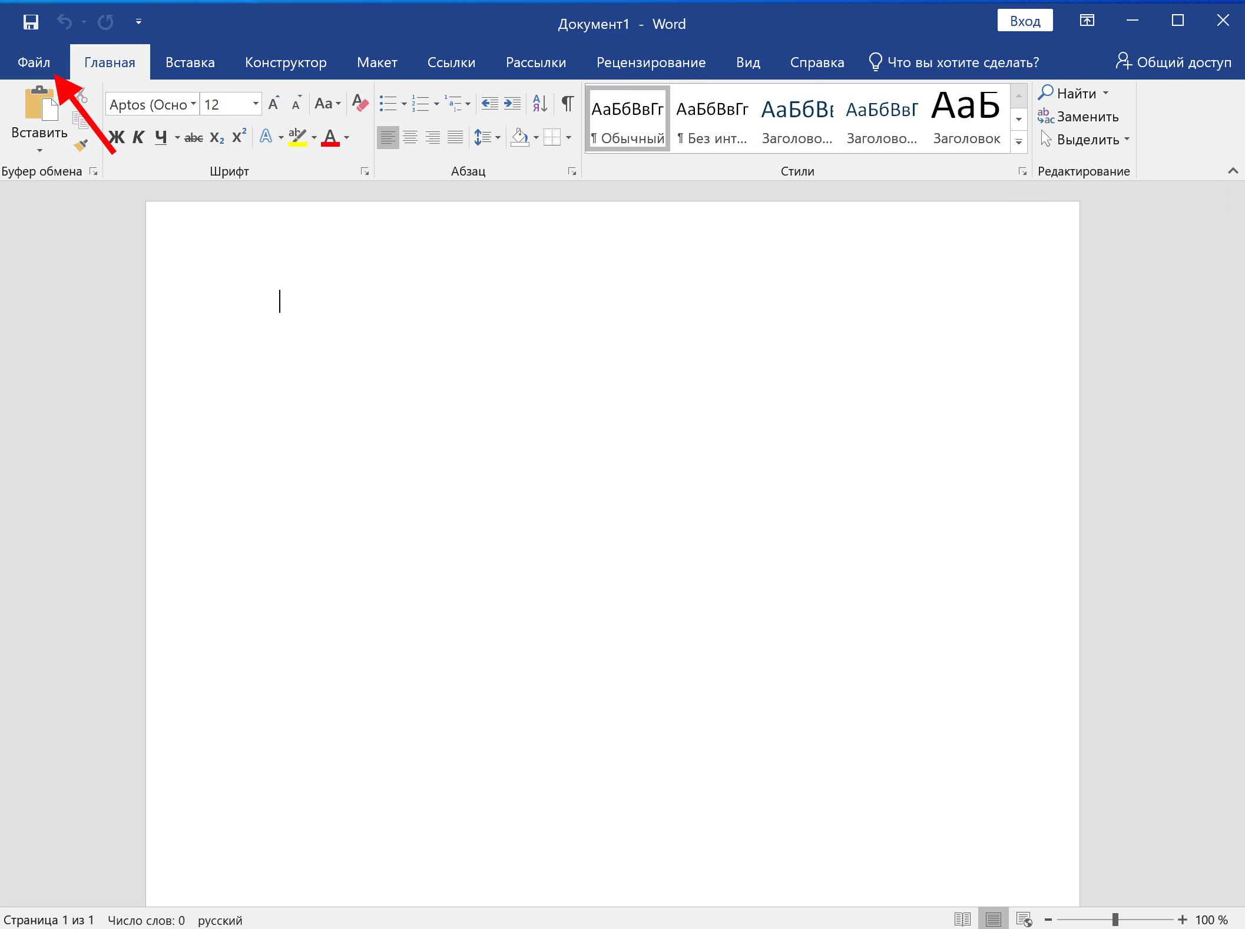
Task: Toggle underline Ч formatting
Action: pos(161,138)
